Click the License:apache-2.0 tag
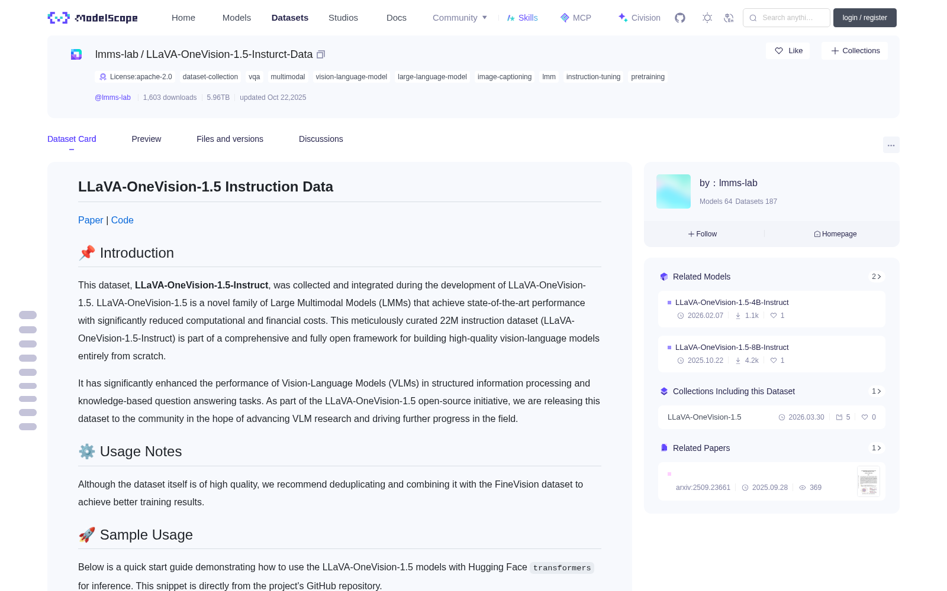The image size is (947, 591). 135,77
